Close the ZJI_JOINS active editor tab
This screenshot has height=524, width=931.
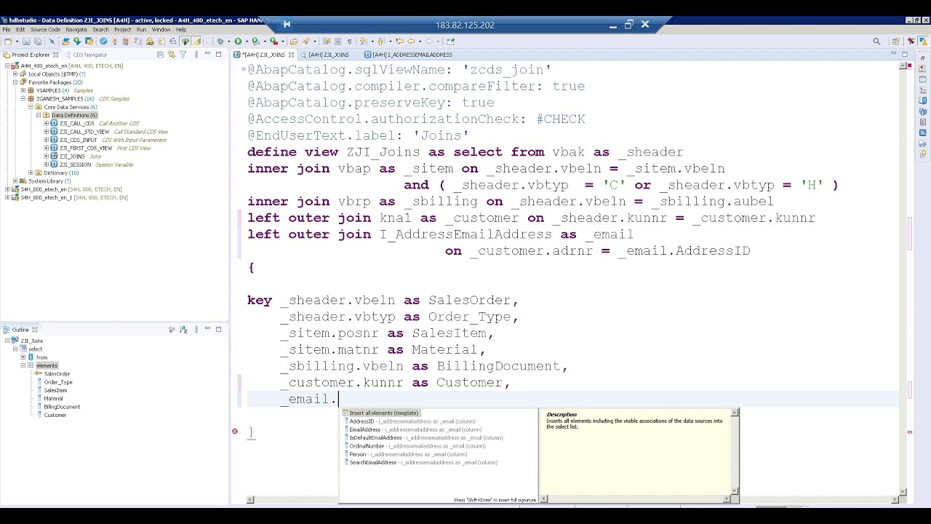point(291,55)
